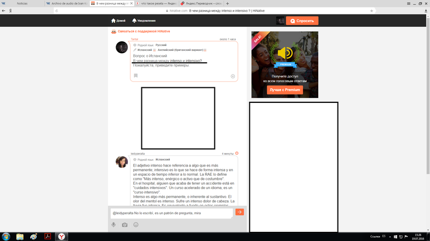Switch to the Яндекс.Переводчик tab
430x241 pixels.
coord(201,4)
